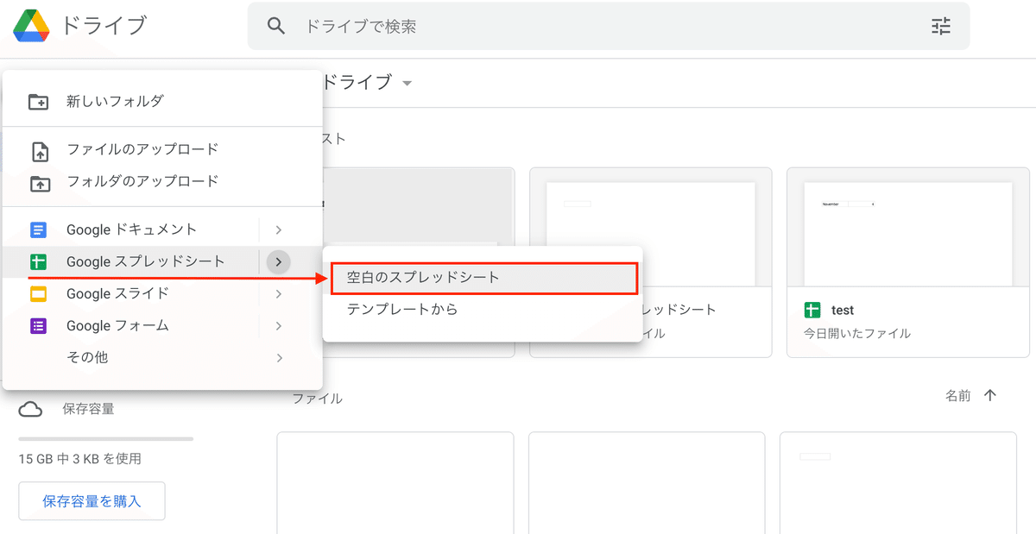The image size is (1036, 534).
Task: Expand the Google フォーム submenu arrow
Action: pos(278,326)
